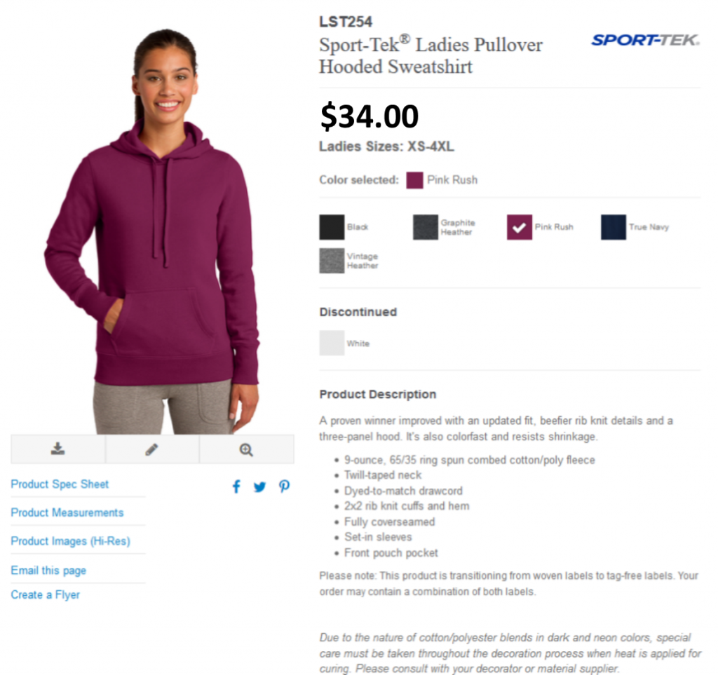The width and height of the screenshot is (718, 675).
Task: Click the Email this page link
Action: click(48, 570)
